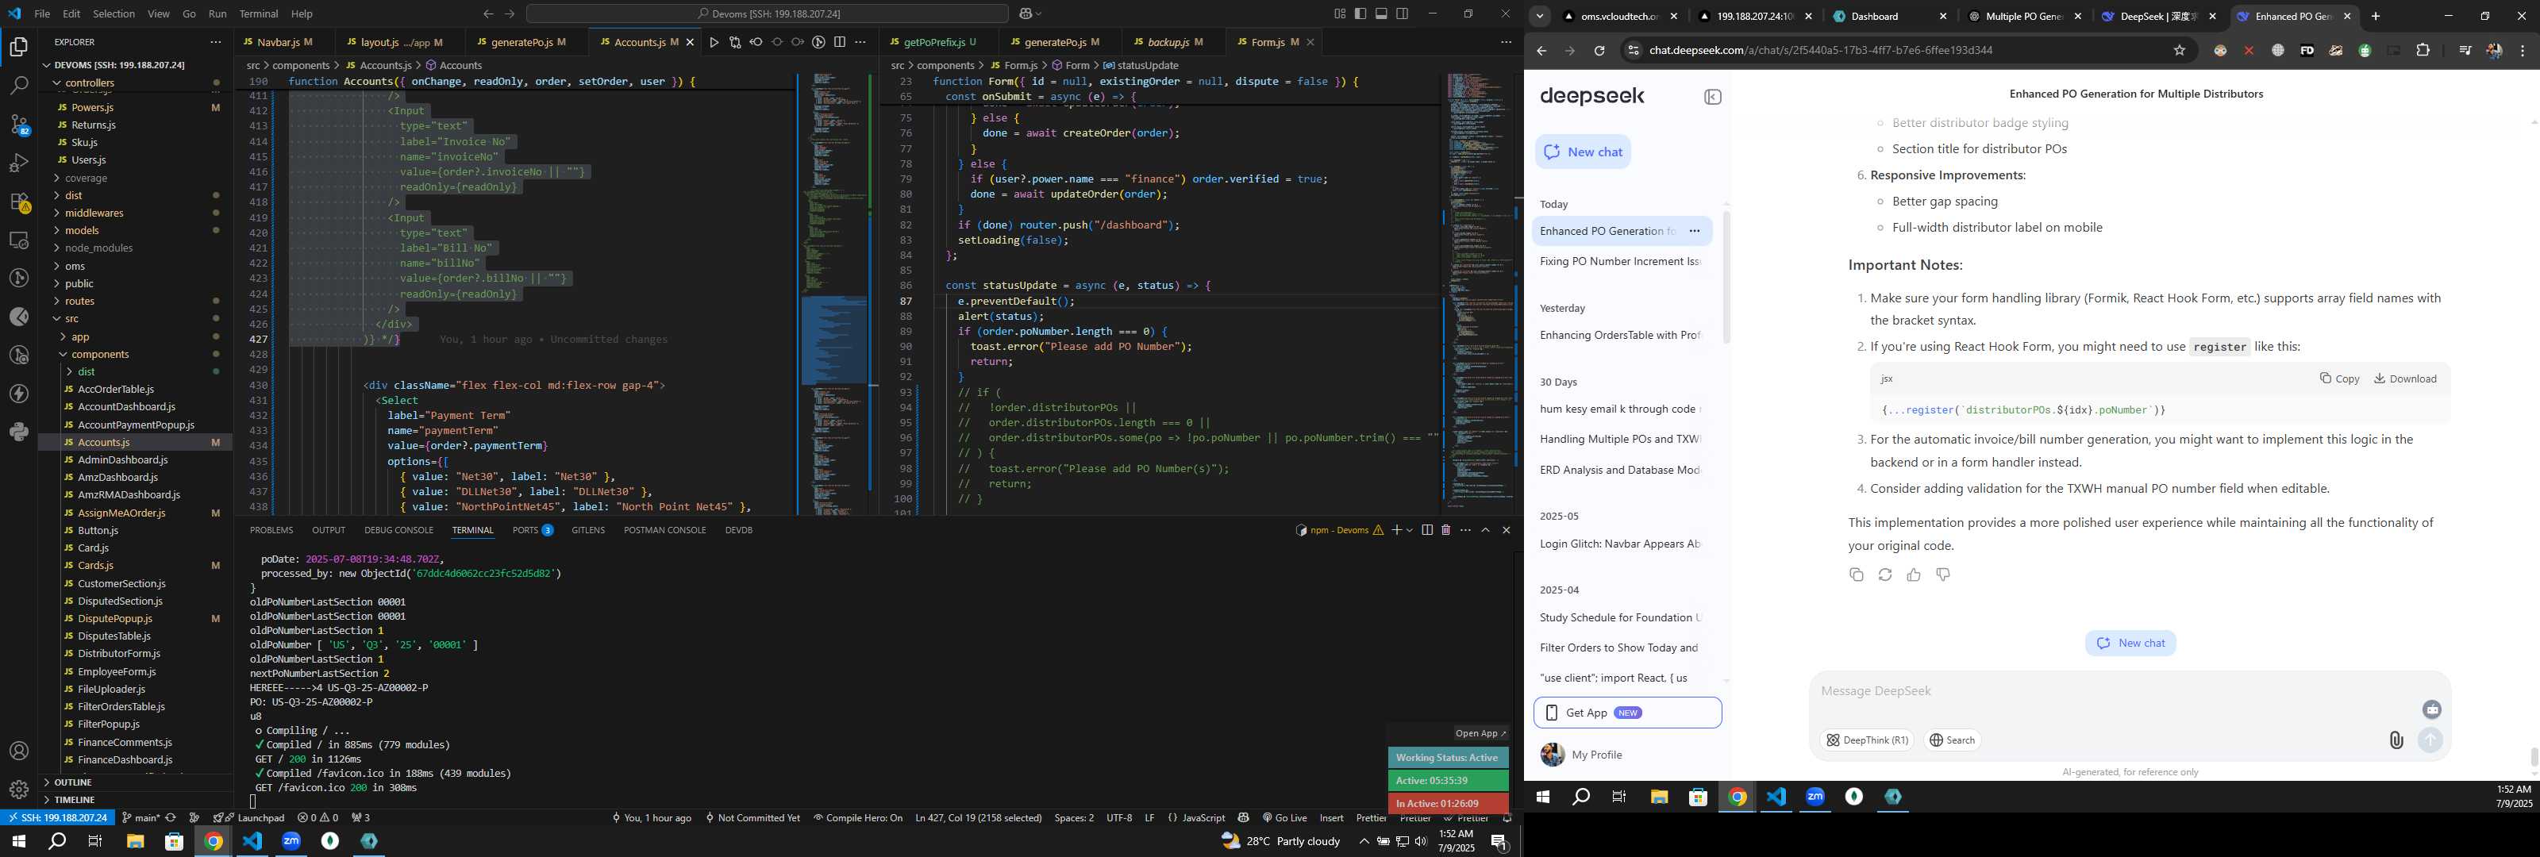This screenshot has width=2540, height=857.
Task: Click the Get App button
Action: click(x=1627, y=713)
